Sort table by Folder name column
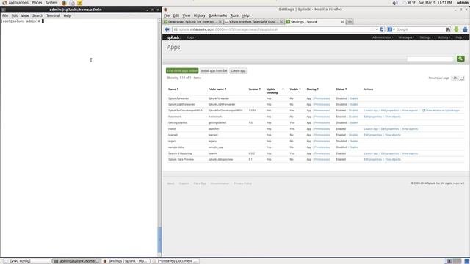Image resolution: width=470 pixels, height=264 pixels. pyautogui.click(x=217, y=89)
